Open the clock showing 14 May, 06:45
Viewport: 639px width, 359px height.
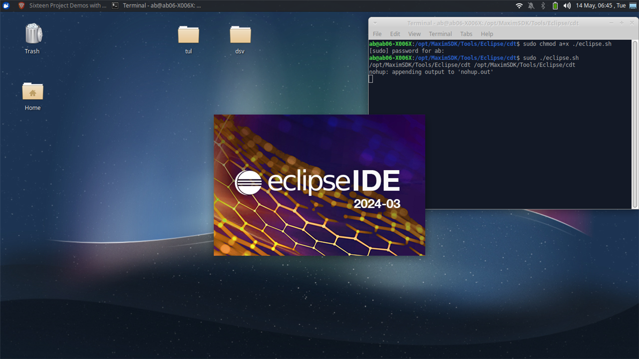click(x=601, y=5)
